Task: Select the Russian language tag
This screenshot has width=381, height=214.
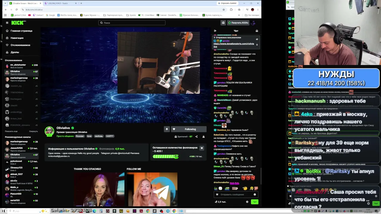Action: tap(80, 136)
